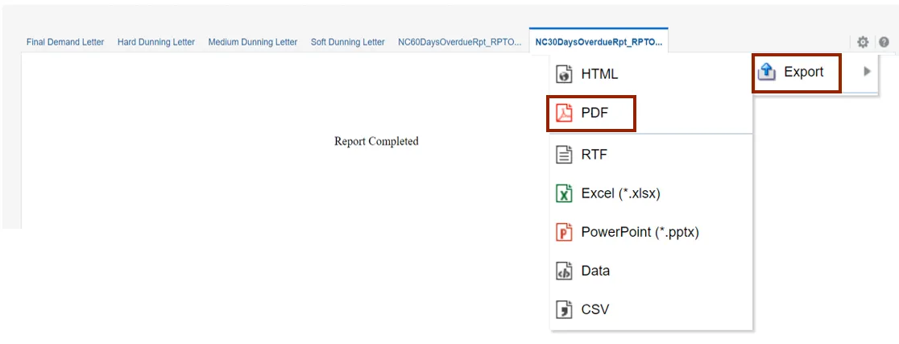Screen dimensions: 899x344
Task: Select the Medium Dunning Letter tab
Action: pyautogui.click(x=253, y=42)
